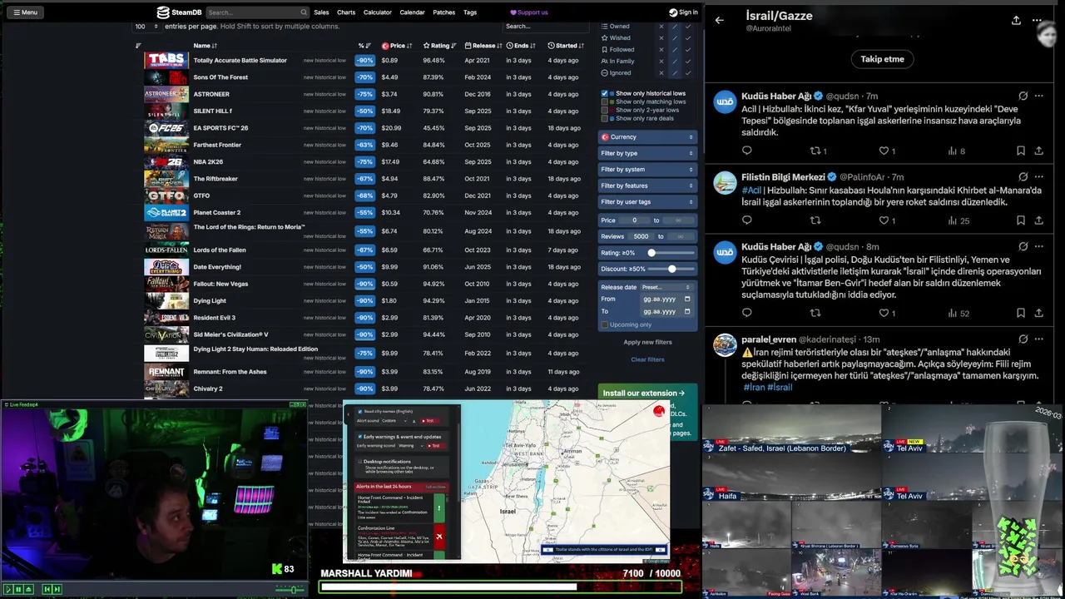Expand the Filter by type dropdown
This screenshot has width=1065, height=599.
647,153
